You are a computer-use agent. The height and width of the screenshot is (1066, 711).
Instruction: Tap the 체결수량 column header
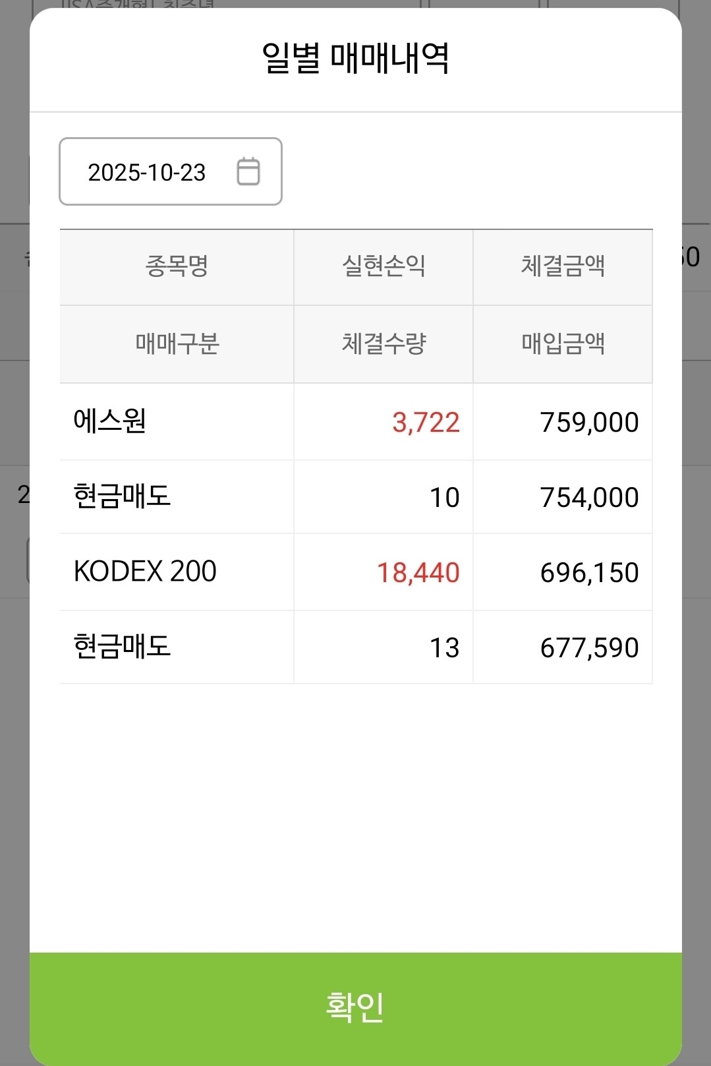[x=384, y=343]
